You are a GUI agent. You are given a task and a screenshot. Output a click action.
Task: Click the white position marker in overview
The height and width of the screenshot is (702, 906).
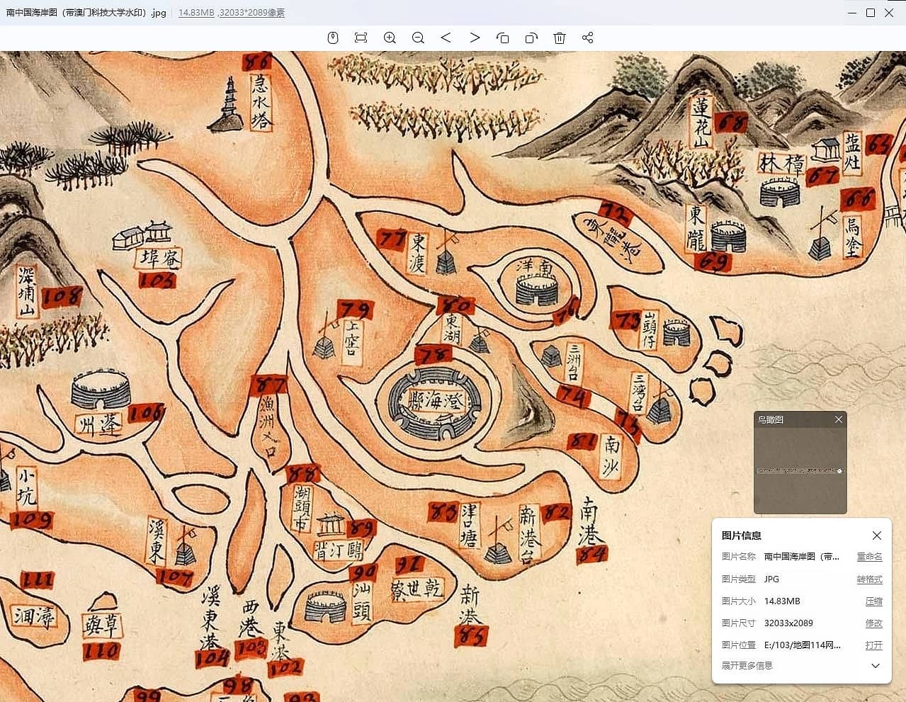point(840,470)
